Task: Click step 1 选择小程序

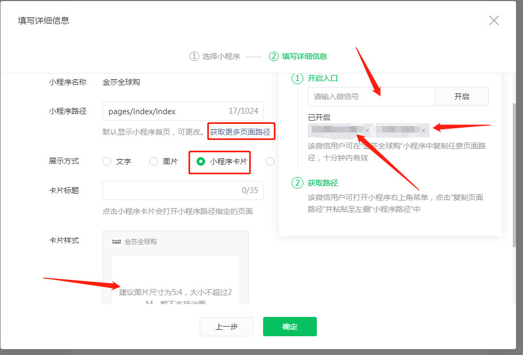Action: click(215, 56)
